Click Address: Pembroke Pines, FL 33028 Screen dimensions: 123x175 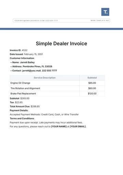coord(32,67)
